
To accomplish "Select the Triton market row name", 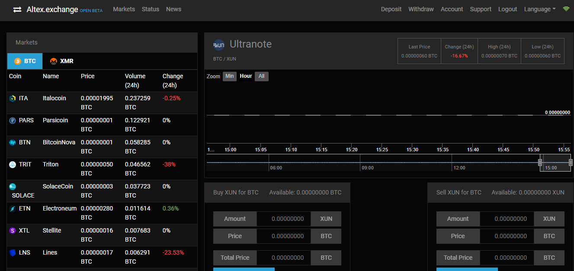I will click(x=51, y=165).
